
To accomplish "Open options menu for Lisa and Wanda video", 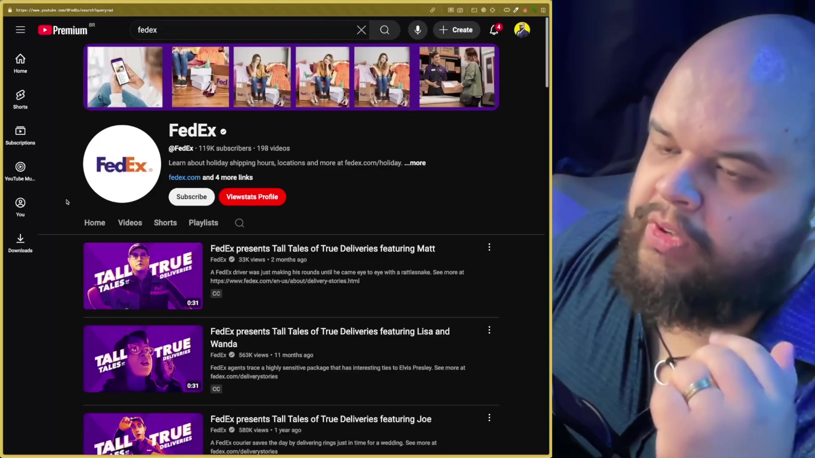I will pos(489,330).
